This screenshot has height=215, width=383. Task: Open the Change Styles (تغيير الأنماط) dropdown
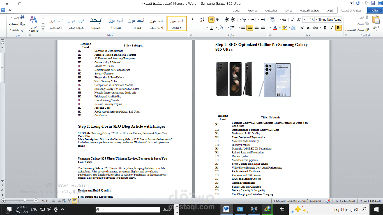34,24
